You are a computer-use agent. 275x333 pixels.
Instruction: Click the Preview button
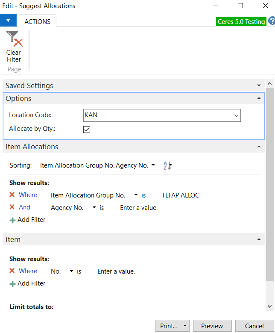coord(212,326)
